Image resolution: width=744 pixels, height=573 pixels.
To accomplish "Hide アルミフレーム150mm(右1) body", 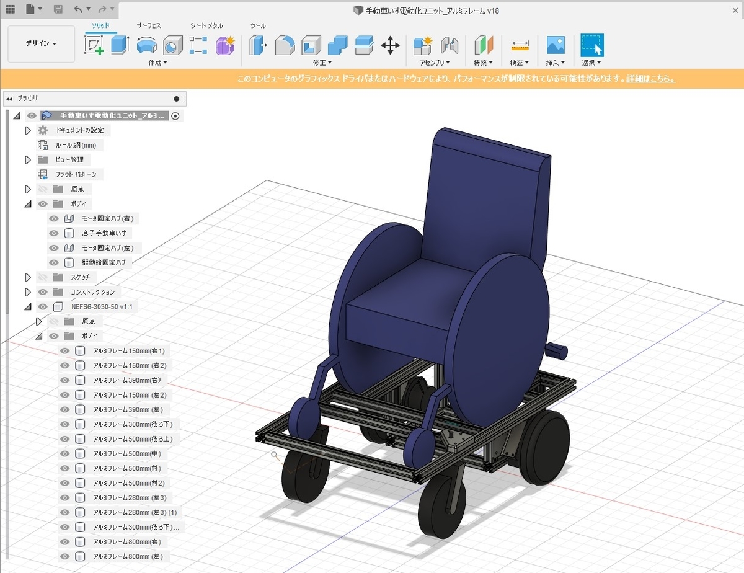I will point(65,350).
